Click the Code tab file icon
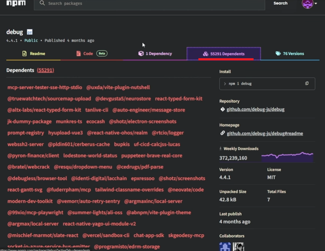 point(78,53)
